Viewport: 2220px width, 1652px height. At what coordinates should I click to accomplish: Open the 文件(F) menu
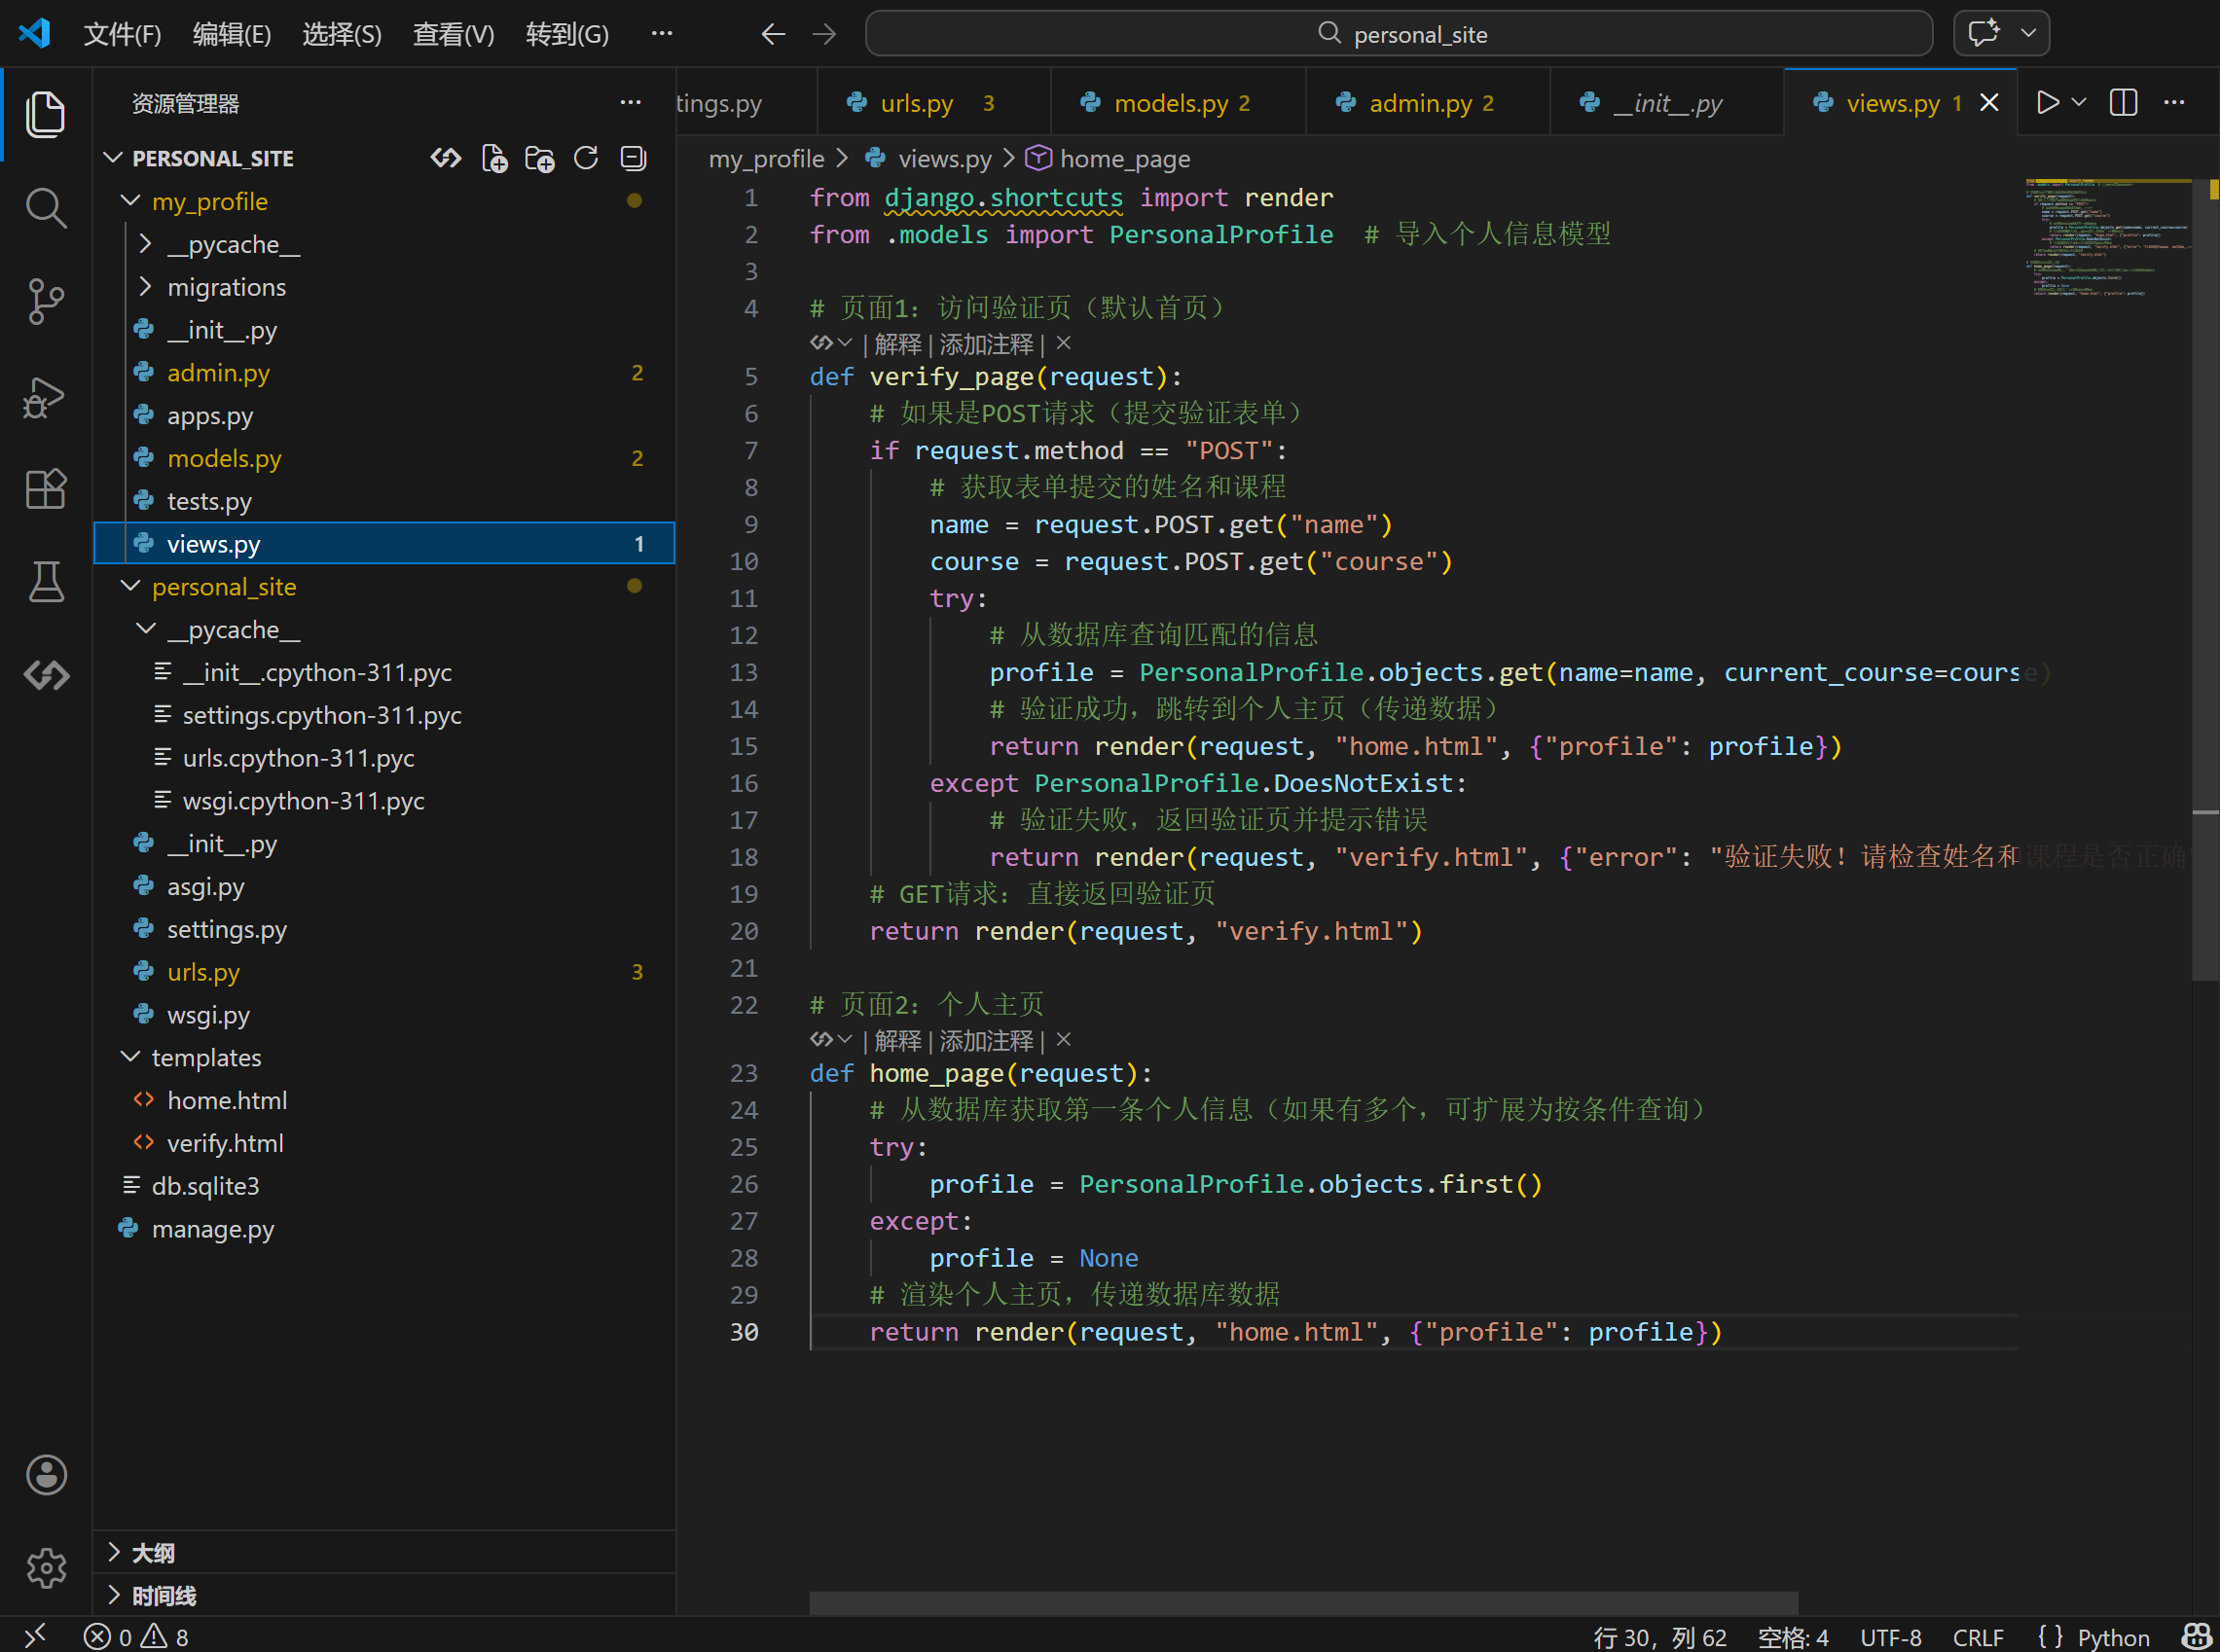pyautogui.click(x=122, y=34)
